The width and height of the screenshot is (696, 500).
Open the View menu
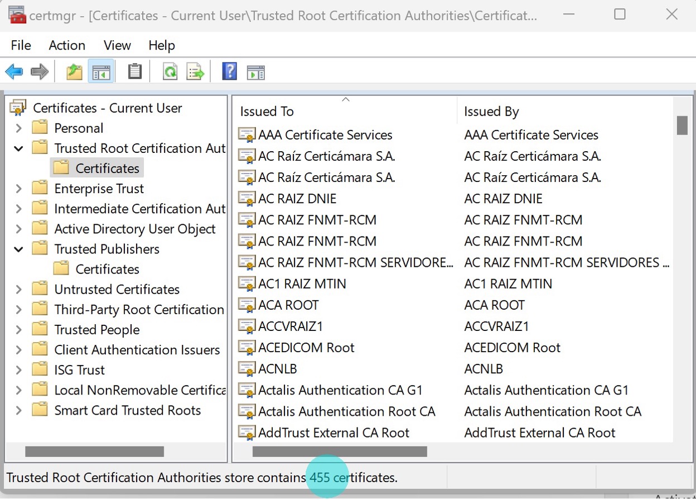point(117,45)
